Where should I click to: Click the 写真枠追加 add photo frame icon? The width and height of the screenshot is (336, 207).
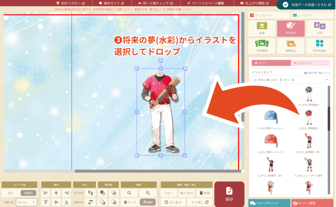tap(320, 46)
